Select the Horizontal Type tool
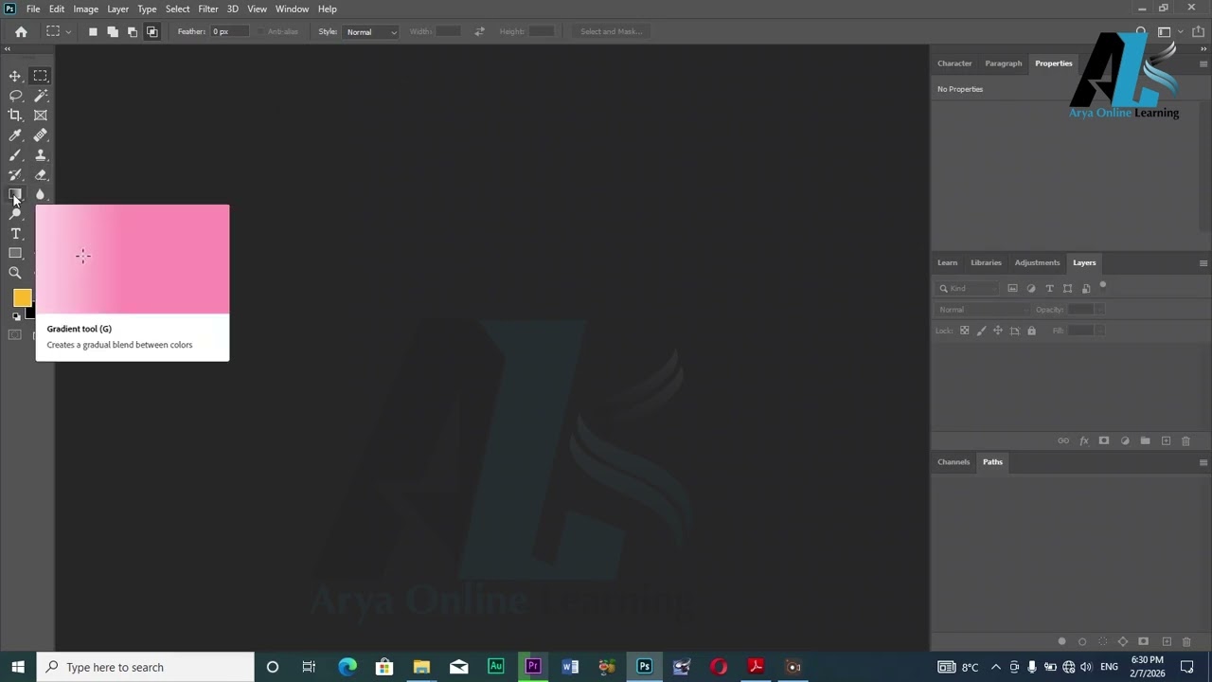 click(15, 234)
